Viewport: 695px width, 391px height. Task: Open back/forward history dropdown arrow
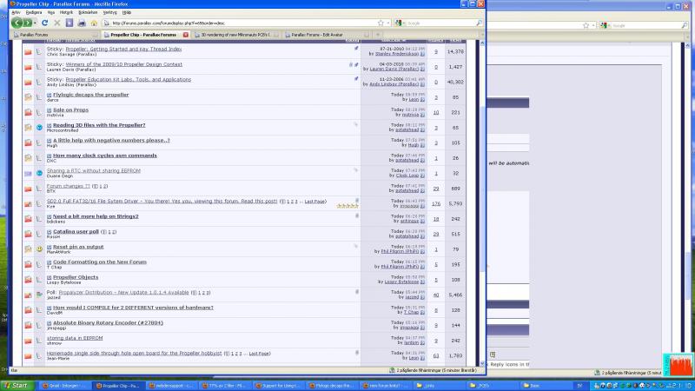[36, 23]
